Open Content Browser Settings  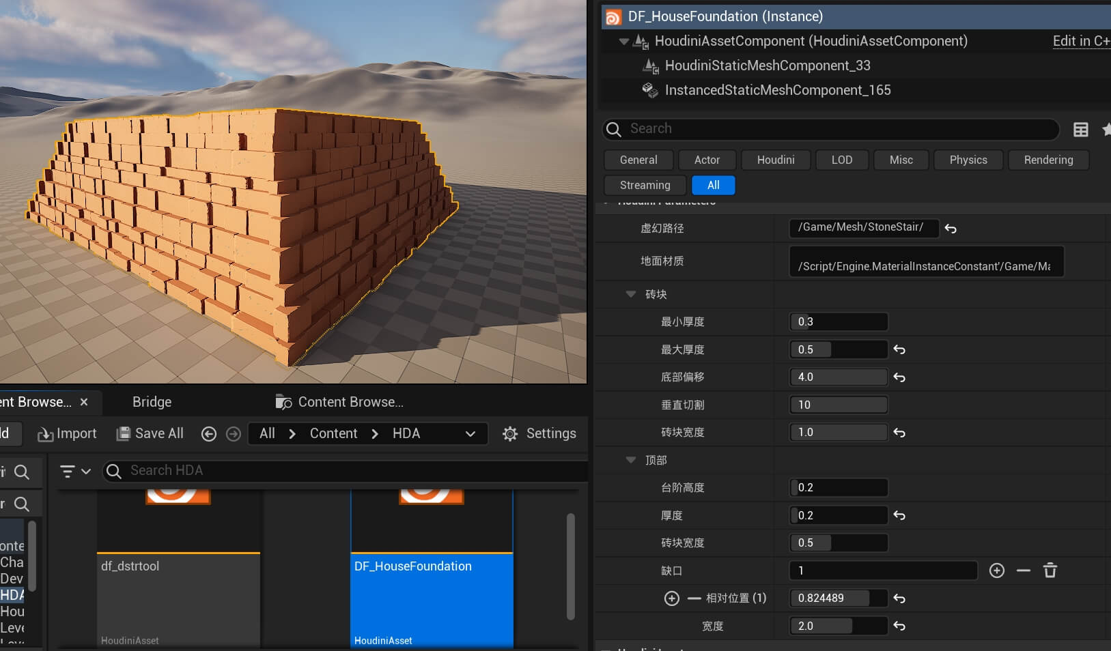coord(539,434)
